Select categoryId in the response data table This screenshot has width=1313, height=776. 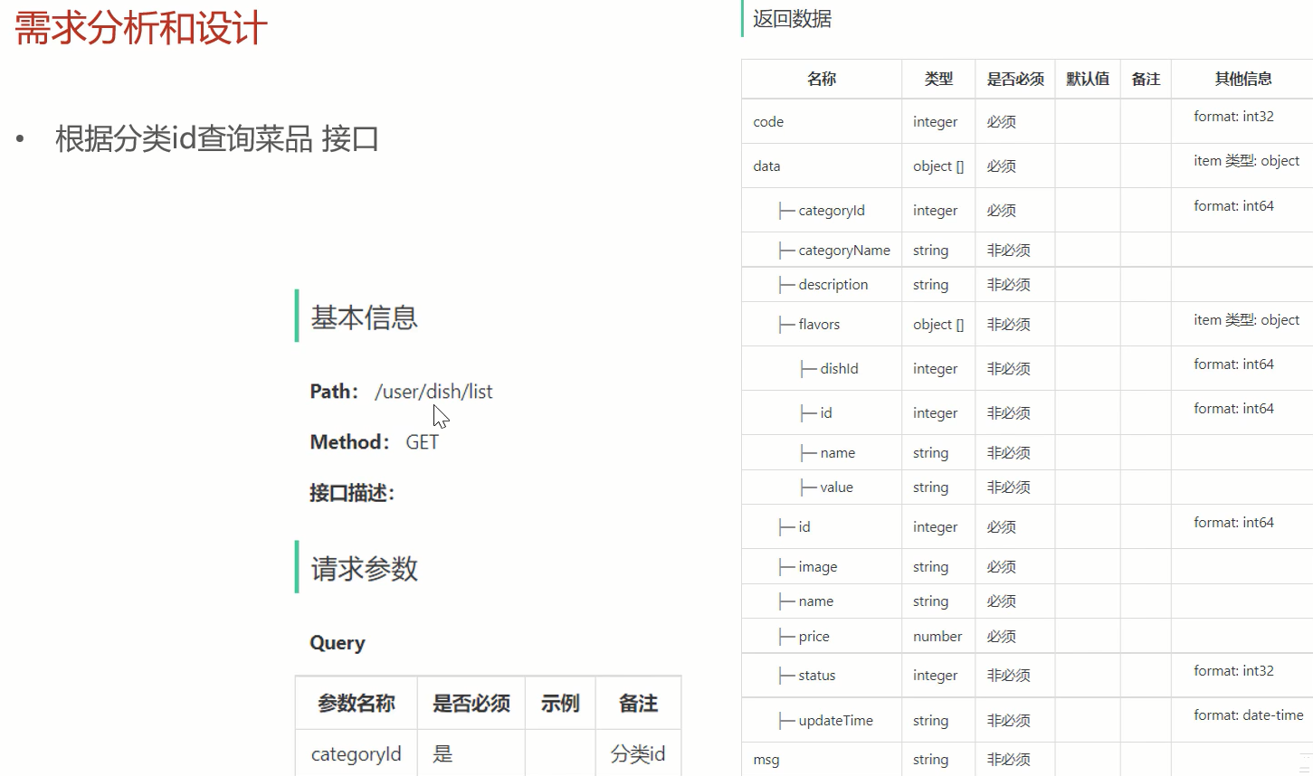click(x=832, y=211)
